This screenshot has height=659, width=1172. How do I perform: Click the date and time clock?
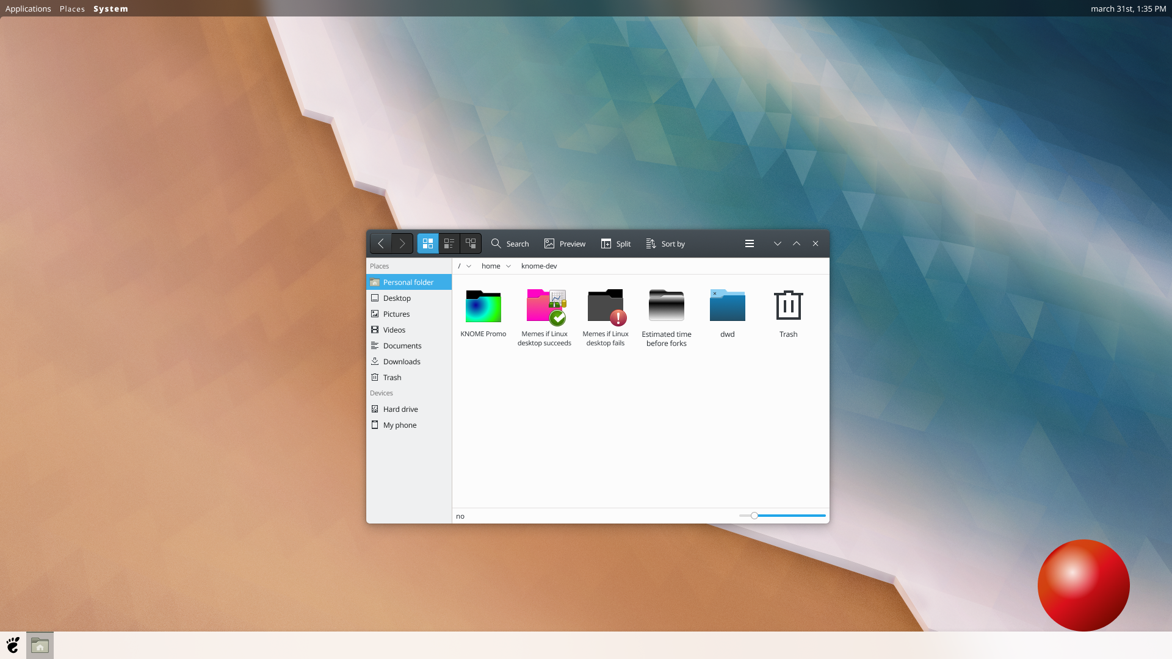1128,9
